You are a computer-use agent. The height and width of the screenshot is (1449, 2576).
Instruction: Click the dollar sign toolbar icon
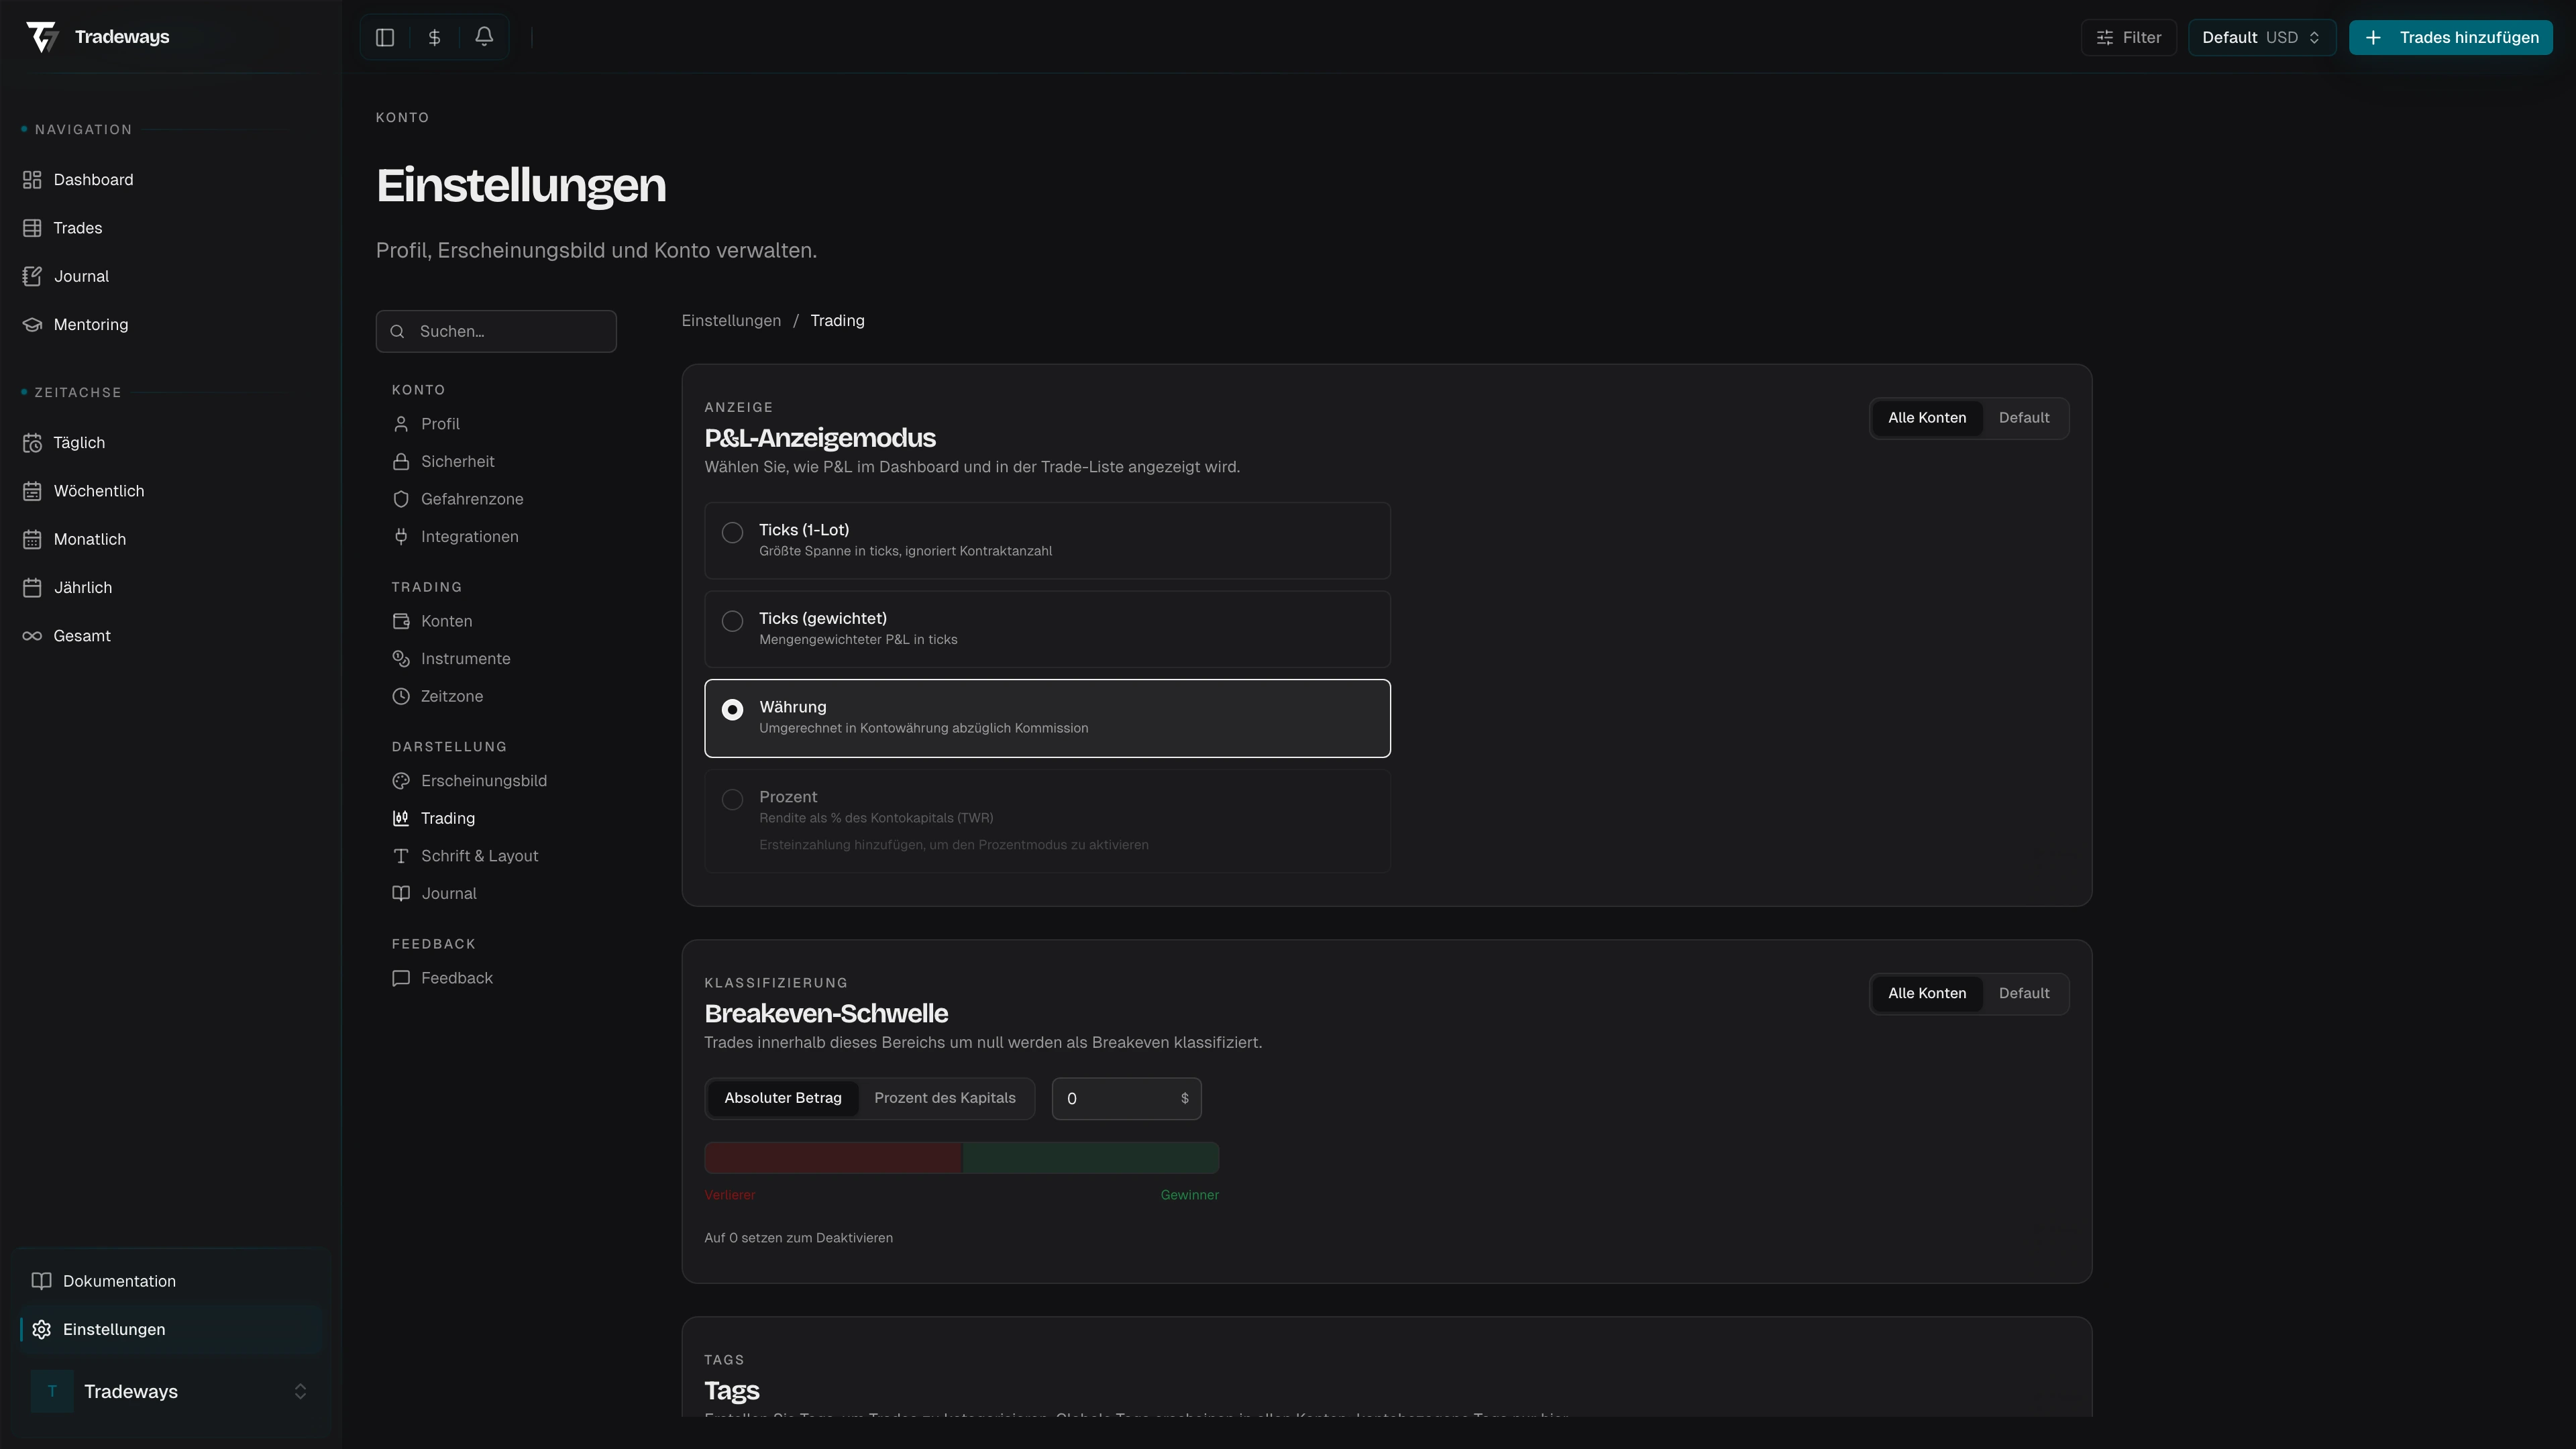(434, 37)
